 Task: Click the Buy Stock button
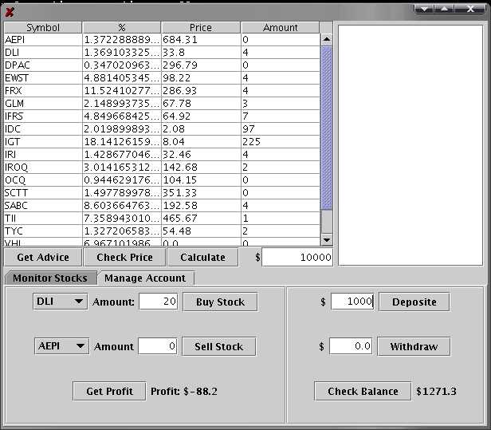(x=220, y=302)
